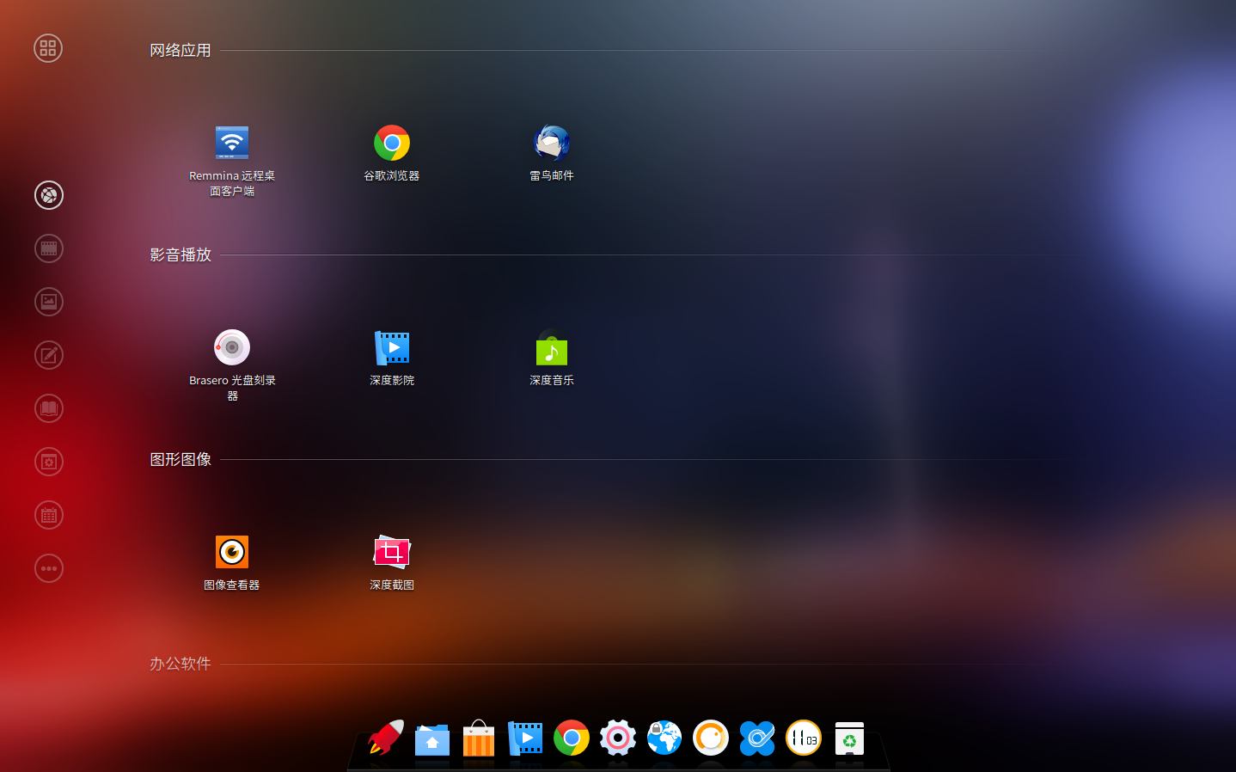Image resolution: width=1236 pixels, height=772 pixels.
Task: Open Deepin Movie (深度影院) in the launcher grid
Action: pyautogui.click(x=392, y=348)
